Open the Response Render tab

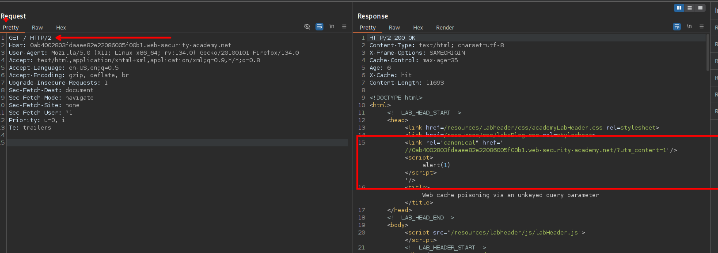(x=445, y=27)
